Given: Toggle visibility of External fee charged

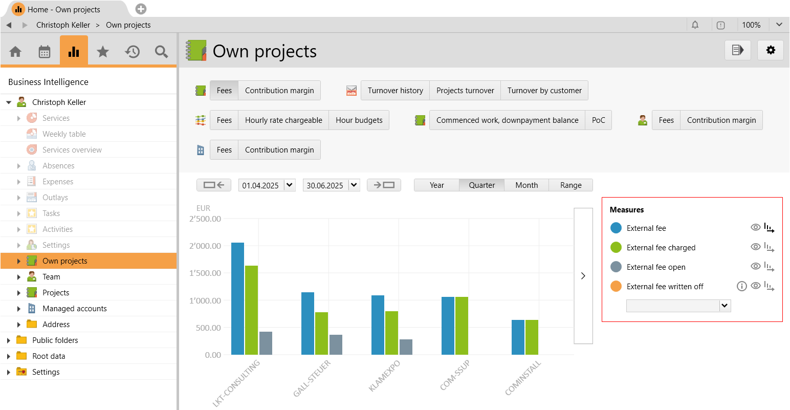Looking at the screenshot, I should pos(755,247).
